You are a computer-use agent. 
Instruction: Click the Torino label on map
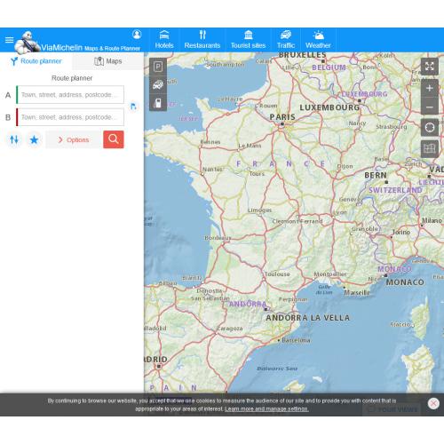coord(401,232)
